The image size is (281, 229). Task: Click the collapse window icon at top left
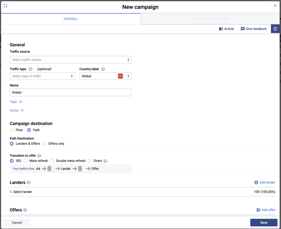(5, 6)
